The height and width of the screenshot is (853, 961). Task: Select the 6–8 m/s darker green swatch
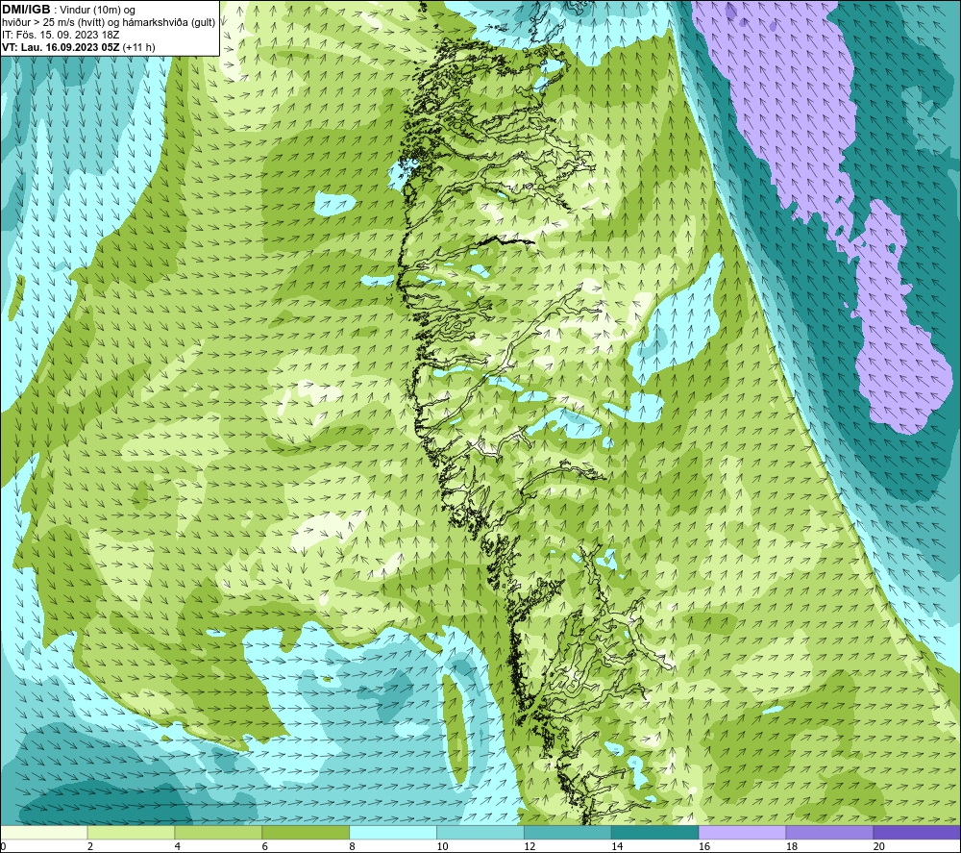click(306, 833)
